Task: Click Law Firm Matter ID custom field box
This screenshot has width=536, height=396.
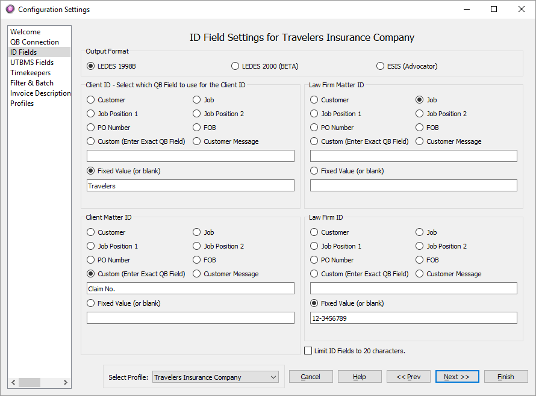Action: (x=414, y=156)
